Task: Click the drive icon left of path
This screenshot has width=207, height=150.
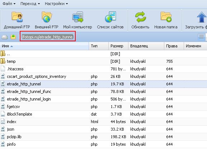Action: click(x=5, y=37)
